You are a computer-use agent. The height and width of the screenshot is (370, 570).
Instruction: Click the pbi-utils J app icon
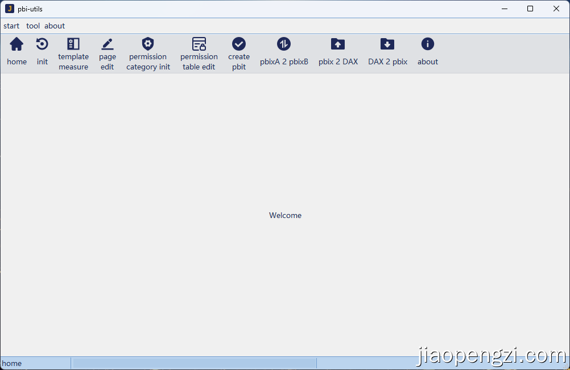pyautogui.click(x=9, y=9)
